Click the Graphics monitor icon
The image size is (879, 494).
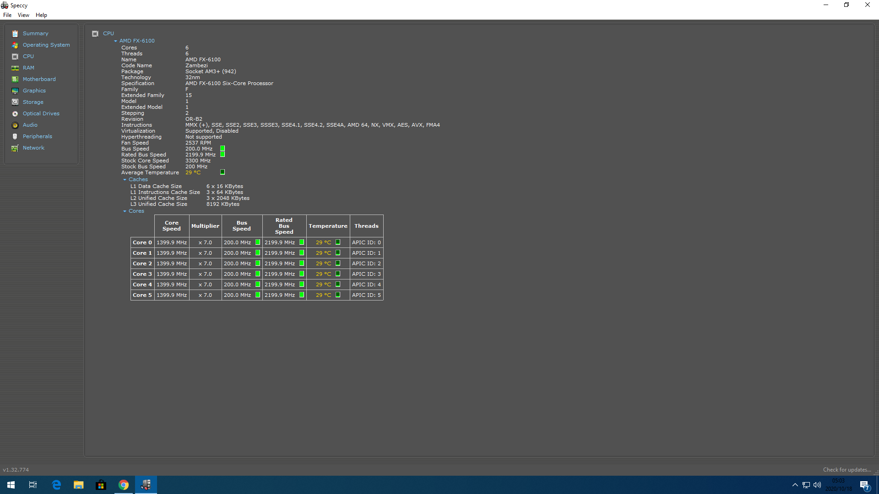click(15, 91)
